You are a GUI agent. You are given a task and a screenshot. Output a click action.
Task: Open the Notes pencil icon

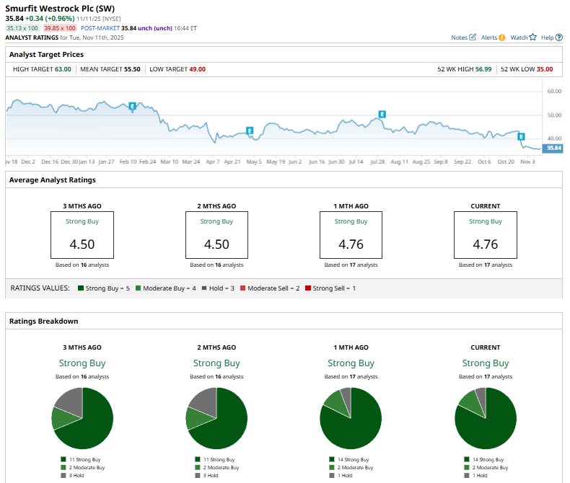[473, 37]
